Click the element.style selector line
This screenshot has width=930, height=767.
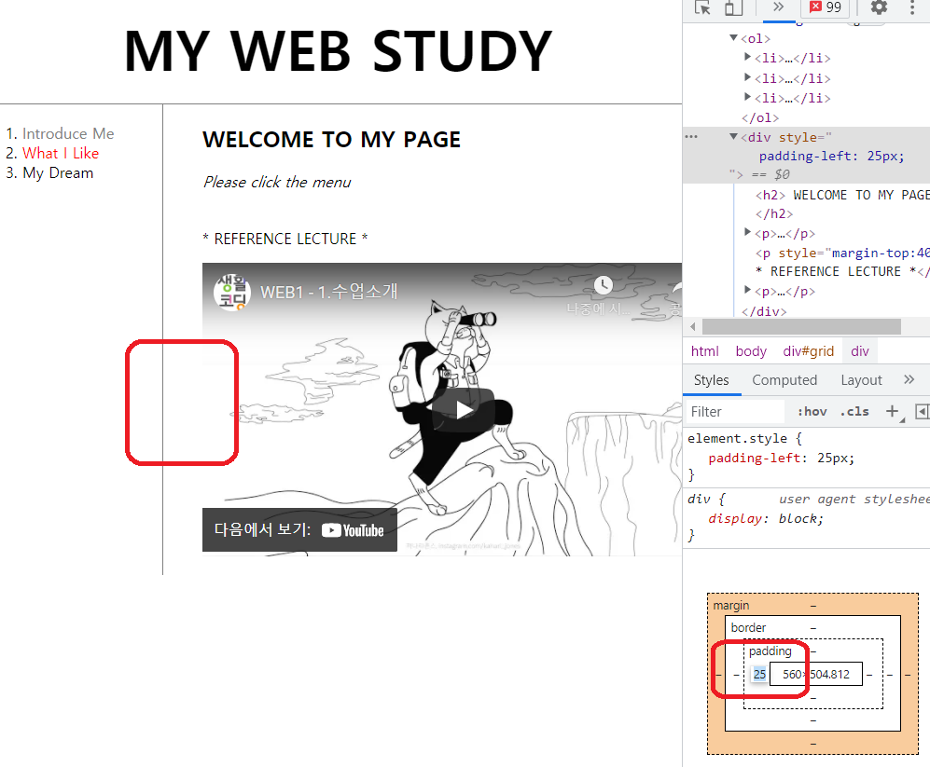pyautogui.click(x=744, y=438)
